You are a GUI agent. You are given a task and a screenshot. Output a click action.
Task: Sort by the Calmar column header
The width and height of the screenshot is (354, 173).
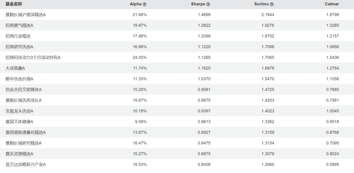click(332, 4)
